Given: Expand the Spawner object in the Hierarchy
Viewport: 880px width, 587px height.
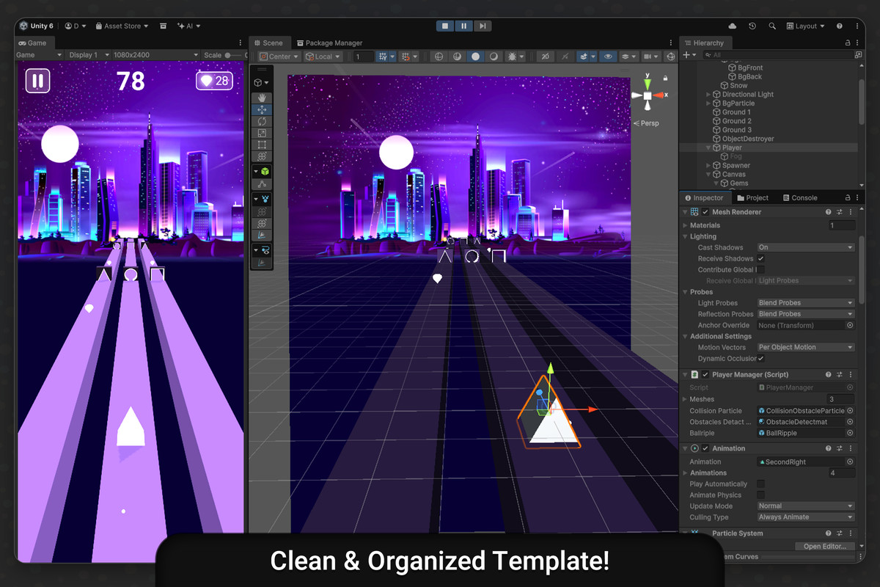Looking at the screenshot, I should coord(708,166).
